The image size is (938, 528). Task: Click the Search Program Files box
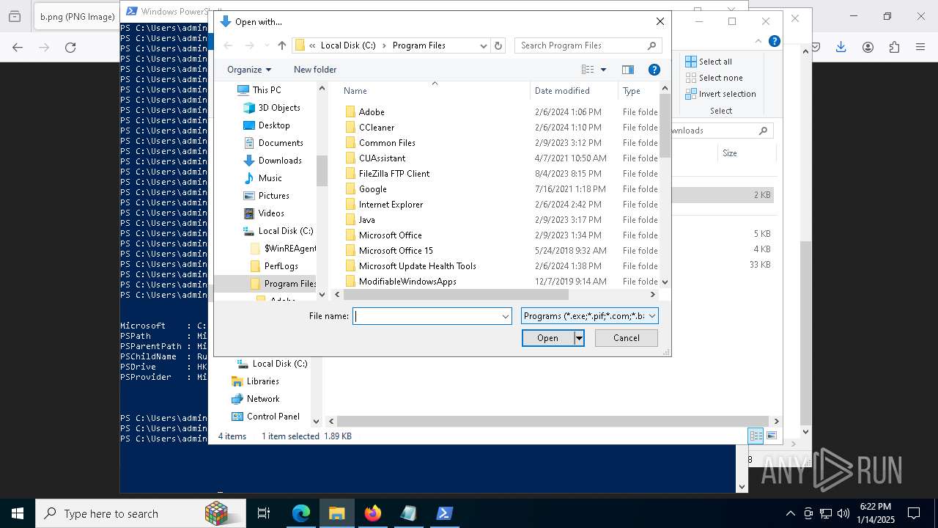pyautogui.click(x=588, y=45)
